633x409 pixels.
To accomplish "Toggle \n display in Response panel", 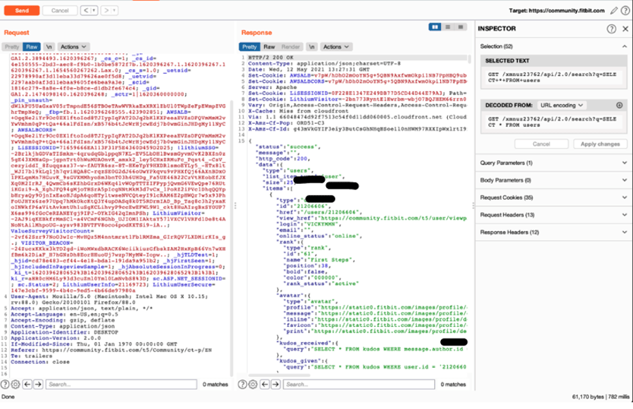I will click(312, 47).
